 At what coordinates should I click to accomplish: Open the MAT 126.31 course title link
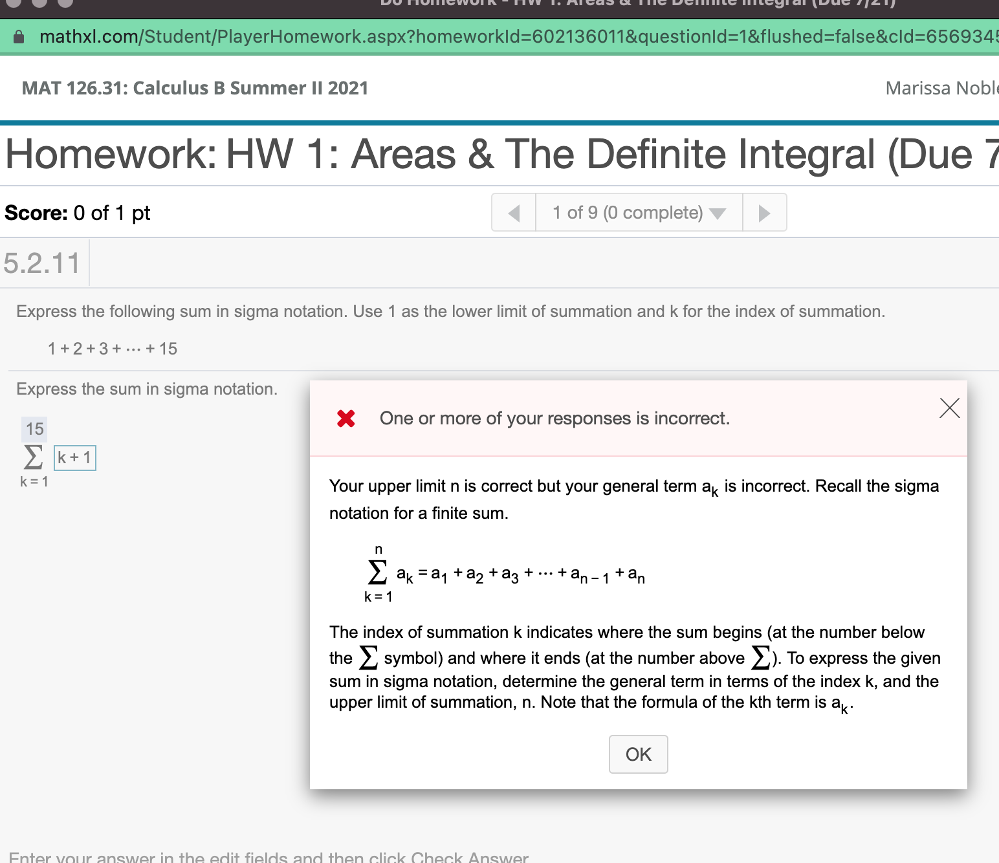click(194, 88)
